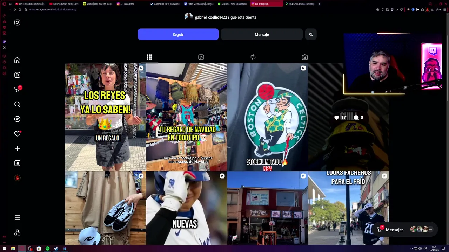Open Todo Tipo storefront post
This screenshot has width=449, height=252.
point(267,208)
